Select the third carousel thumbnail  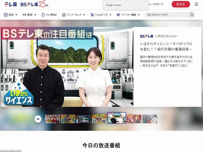tap(84, 119)
